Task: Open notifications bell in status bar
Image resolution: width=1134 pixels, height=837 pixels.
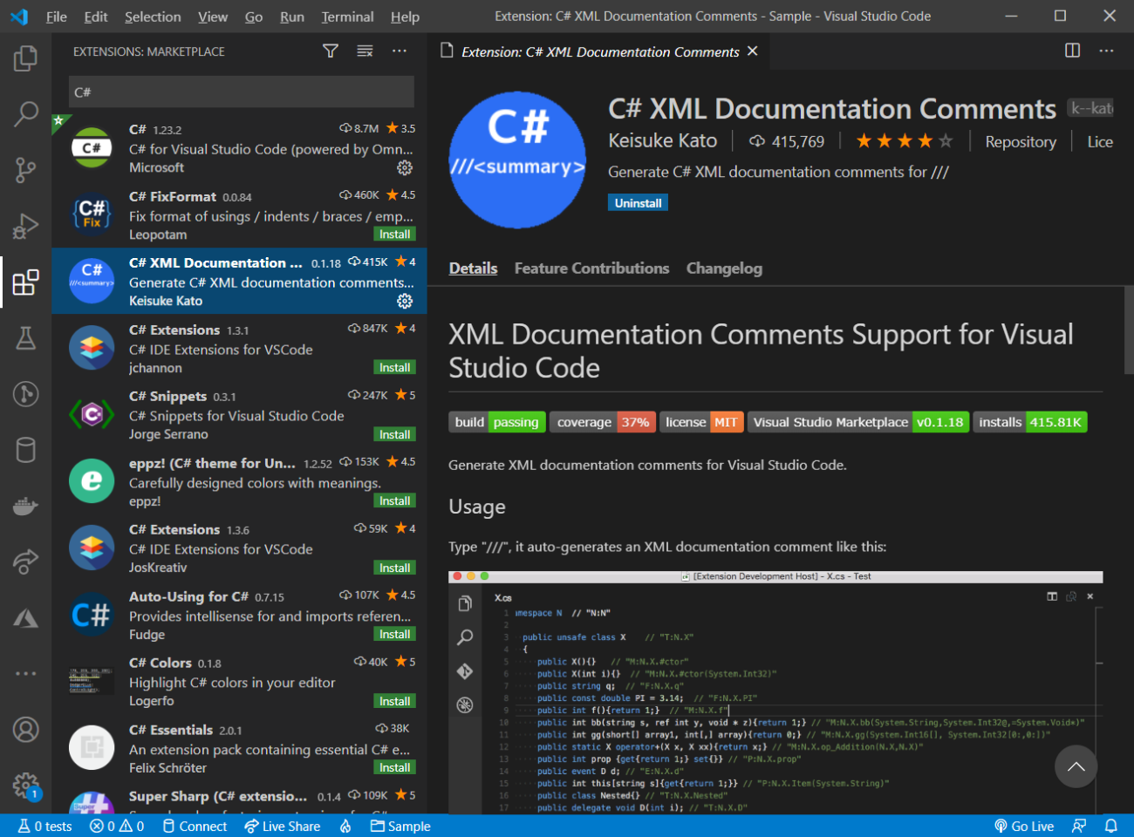Action: (1111, 826)
